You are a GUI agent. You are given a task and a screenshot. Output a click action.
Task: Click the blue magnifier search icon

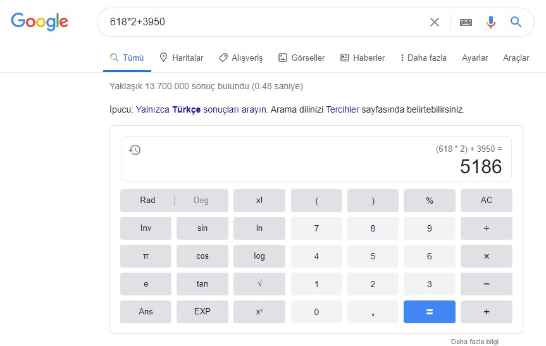[516, 22]
